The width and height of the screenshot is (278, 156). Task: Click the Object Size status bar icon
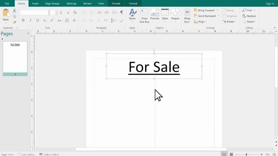pyautogui.click(x=41, y=154)
